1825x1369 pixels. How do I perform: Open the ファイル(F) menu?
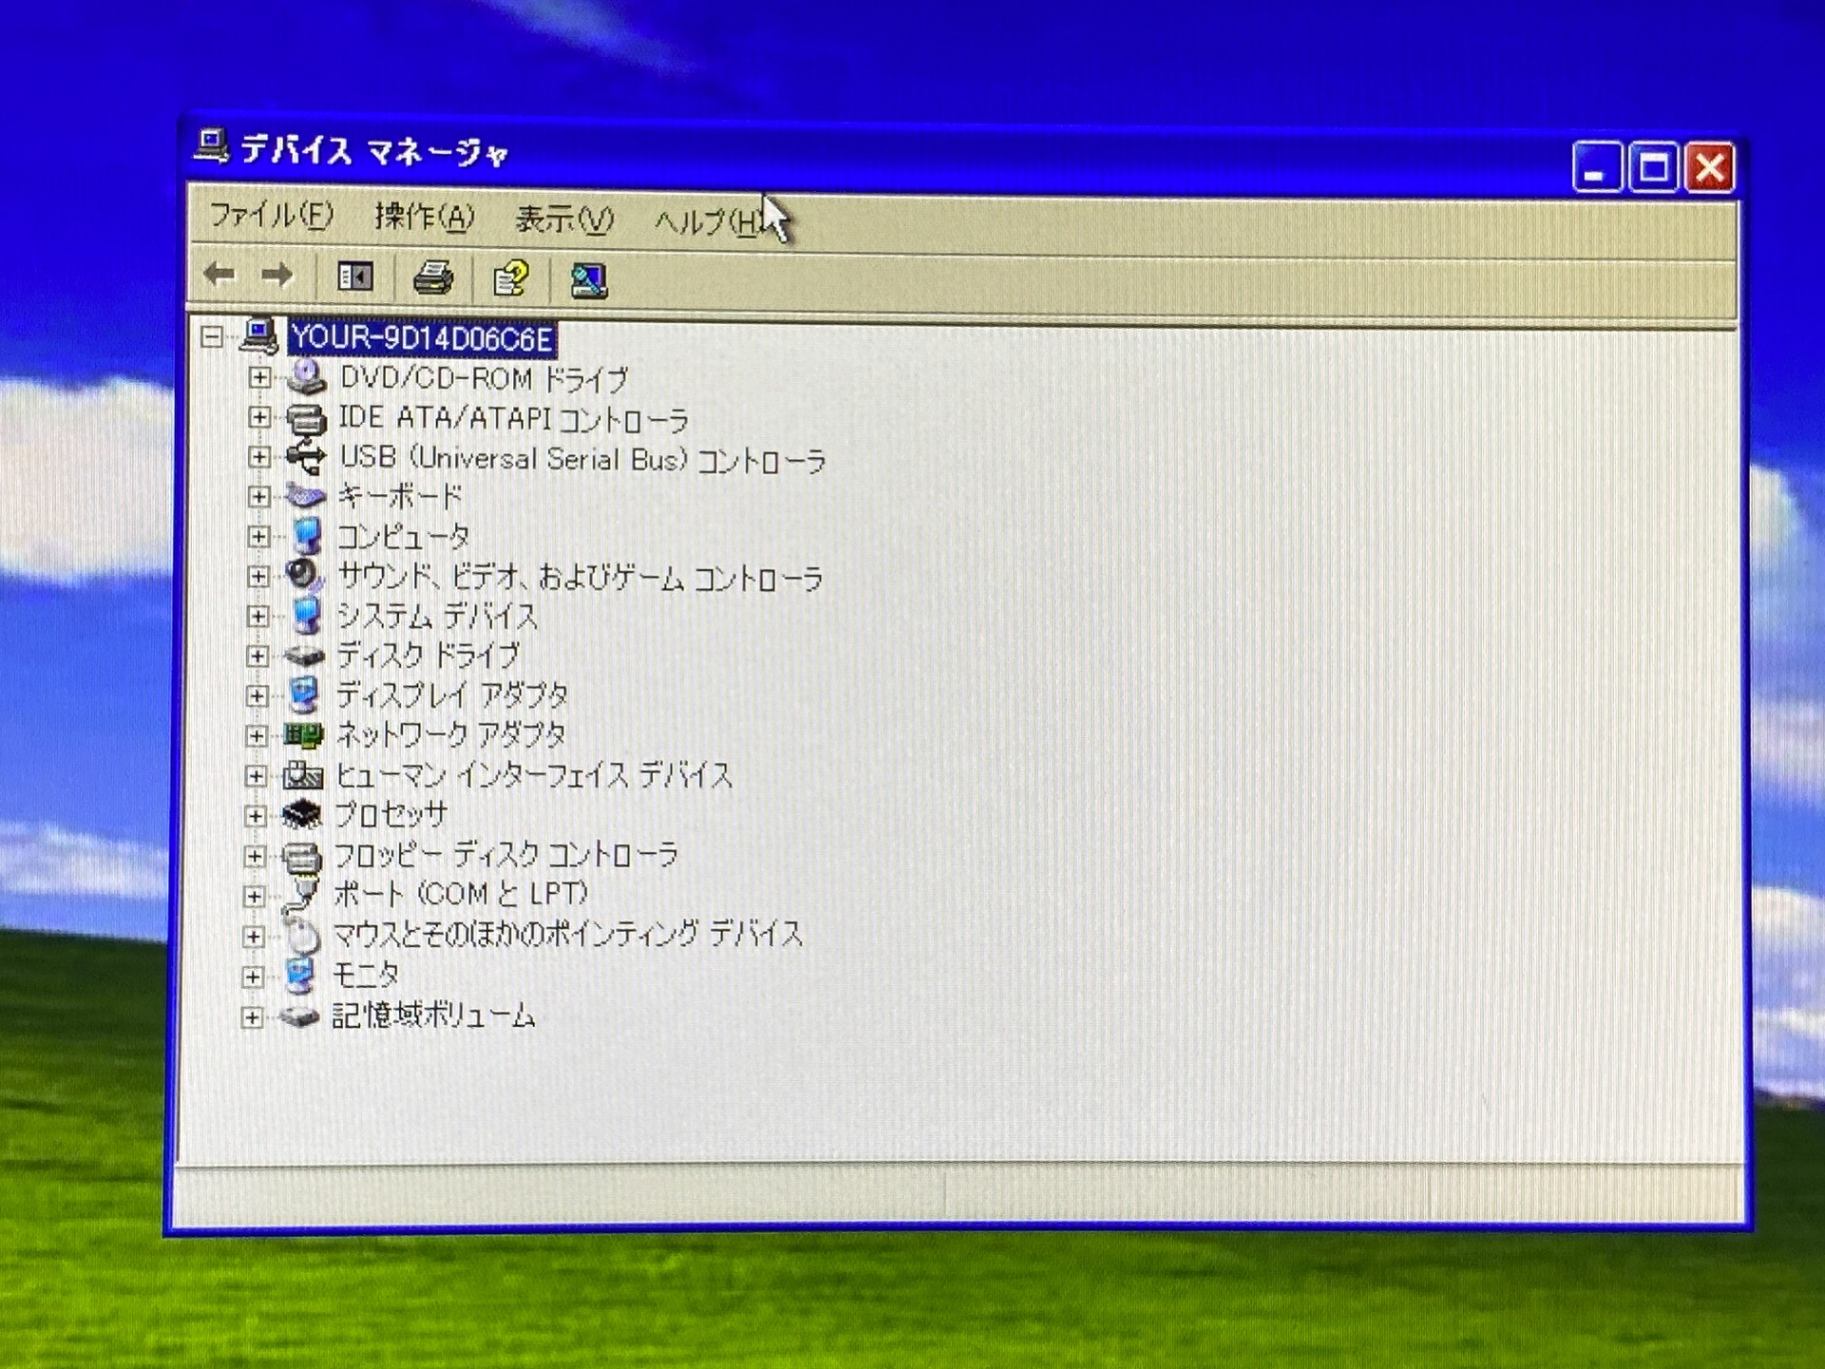tap(271, 216)
